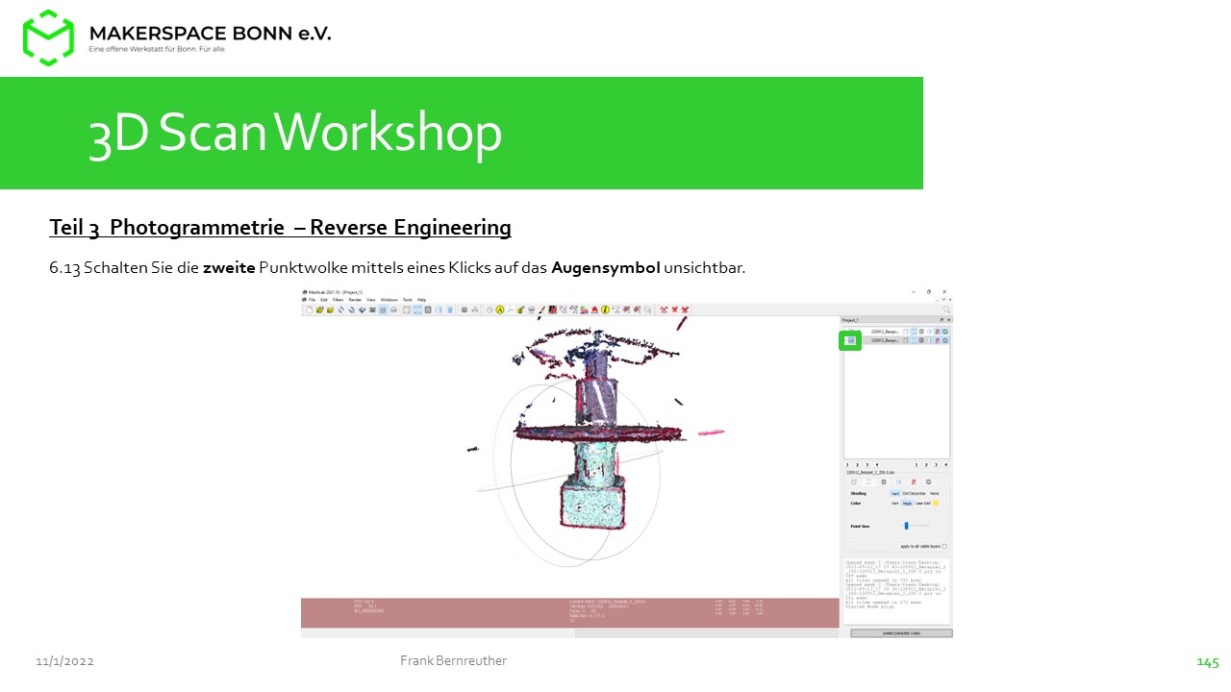Click the 'Teil 3 Photogrammetrie – Reverse Engineering' heading
The width and height of the screenshot is (1231, 692).
pyautogui.click(x=280, y=228)
